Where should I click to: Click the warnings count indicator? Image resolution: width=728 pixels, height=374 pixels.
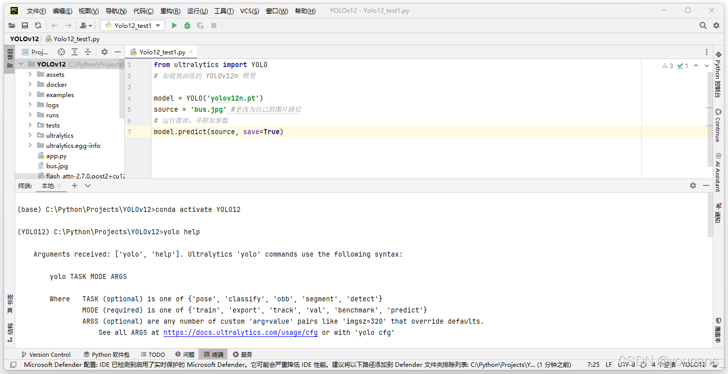point(668,66)
